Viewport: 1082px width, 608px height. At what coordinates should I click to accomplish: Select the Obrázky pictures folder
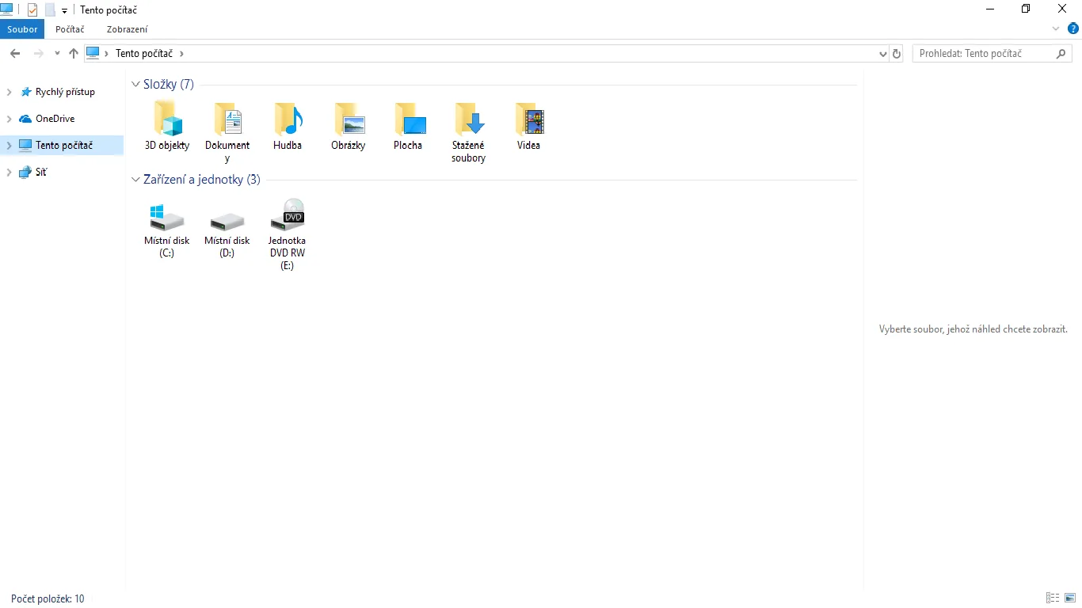coord(349,126)
